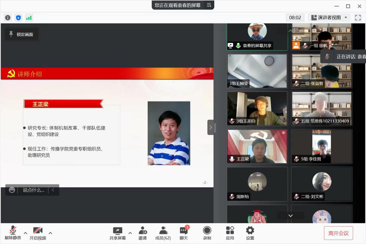This screenshot has height=244, width=366.
Task: Open the 聊天 chat panel
Action: click(184, 233)
